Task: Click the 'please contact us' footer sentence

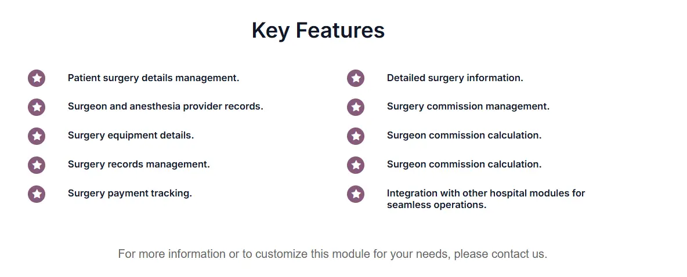Action: [332, 254]
